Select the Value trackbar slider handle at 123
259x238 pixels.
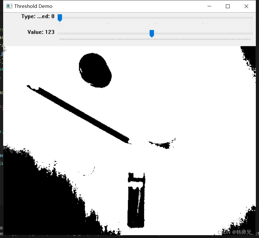(x=152, y=33)
